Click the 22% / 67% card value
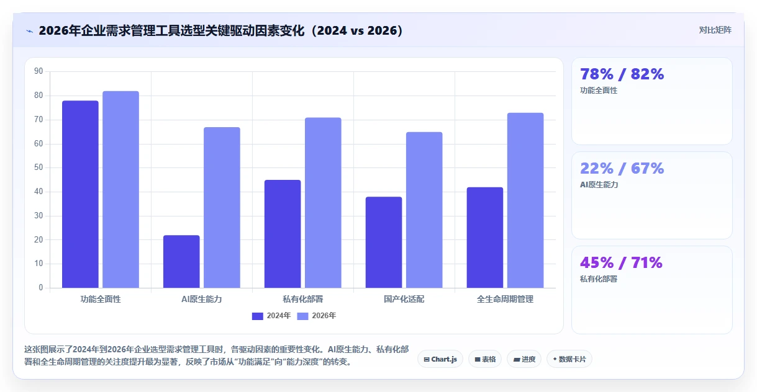 coord(622,169)
